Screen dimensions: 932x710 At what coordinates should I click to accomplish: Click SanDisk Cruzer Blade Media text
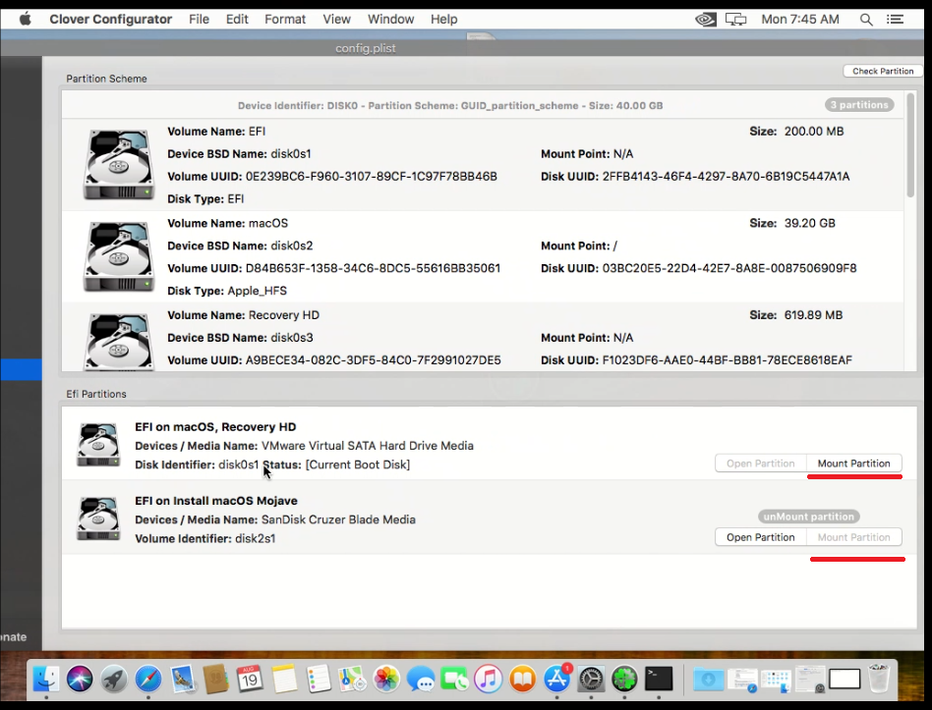point(338,519)
